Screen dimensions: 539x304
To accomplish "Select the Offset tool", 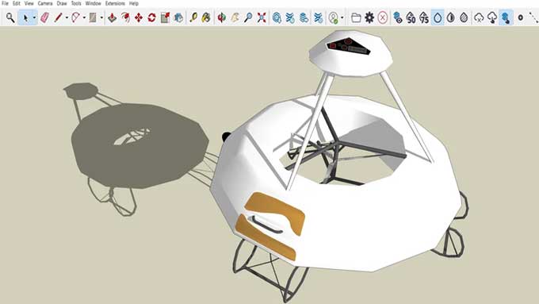I will tap(125, 17).
